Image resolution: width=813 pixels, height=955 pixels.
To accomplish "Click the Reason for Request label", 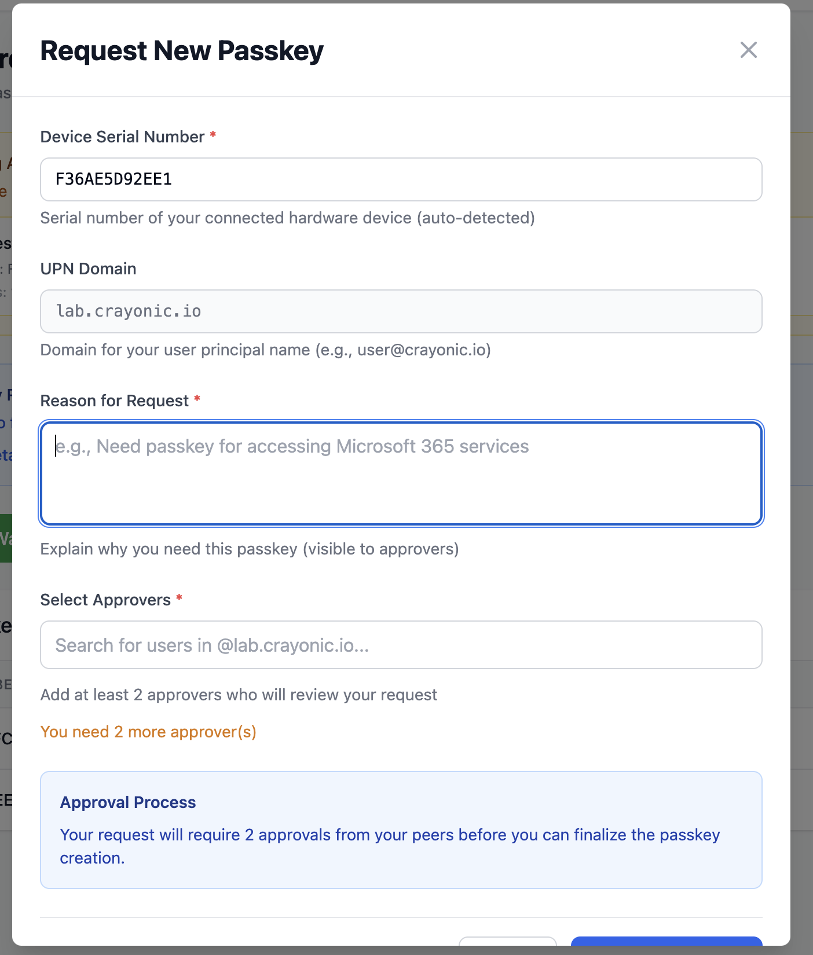I will (x=115, y=401).
